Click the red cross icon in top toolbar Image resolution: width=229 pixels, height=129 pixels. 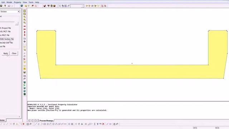(x=36, y=6)
